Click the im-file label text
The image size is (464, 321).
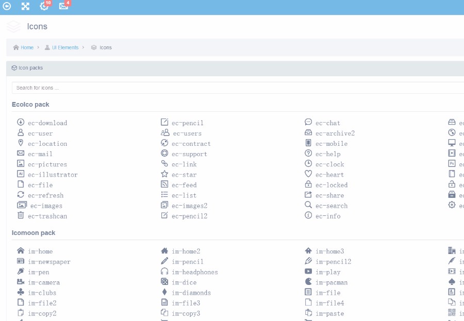point(328,293)
